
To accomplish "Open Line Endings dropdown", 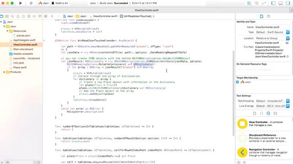I will click(x=272, y=106).
